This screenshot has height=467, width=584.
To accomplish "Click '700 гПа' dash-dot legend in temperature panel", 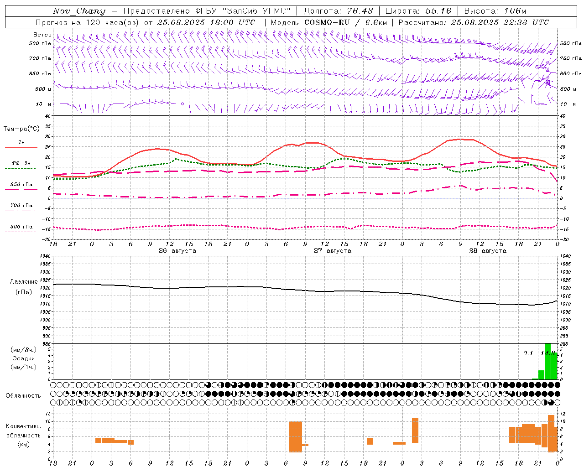I will 21,206.
